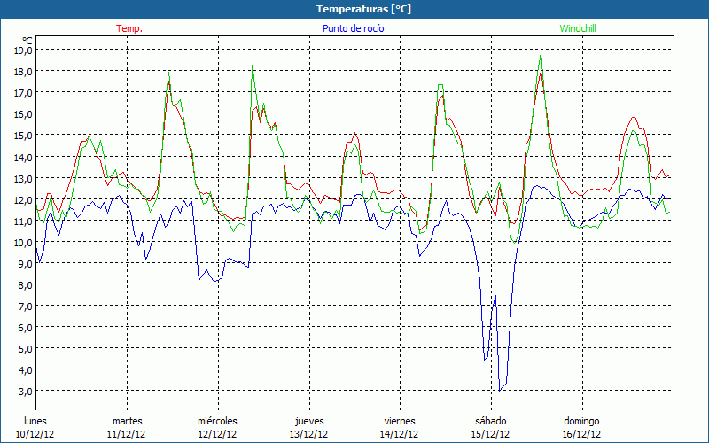Viewport: 709px width, 443px height.
Task: Click the red Temp. legend label
Action: [129, 28]
